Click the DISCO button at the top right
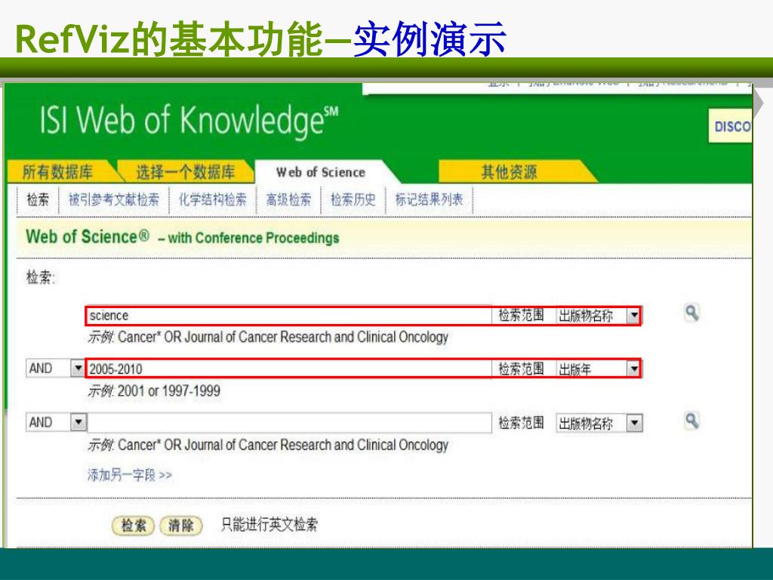The height and width of the screenshot is (580, 773). [730, 126]
